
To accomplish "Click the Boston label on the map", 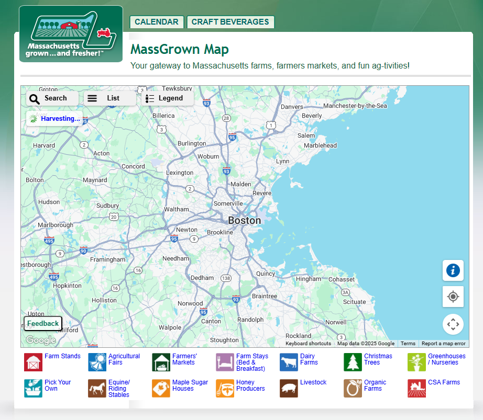I will point(245,220).
